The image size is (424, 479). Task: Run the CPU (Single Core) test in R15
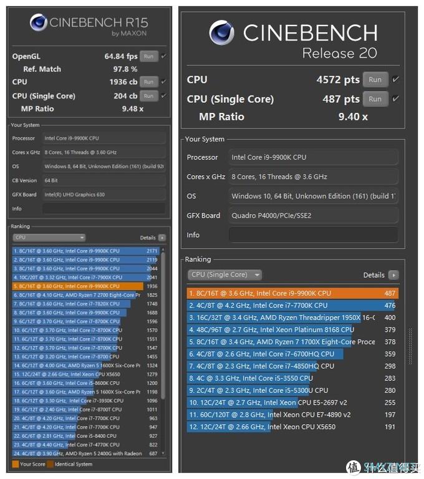(x=149, y=96)
